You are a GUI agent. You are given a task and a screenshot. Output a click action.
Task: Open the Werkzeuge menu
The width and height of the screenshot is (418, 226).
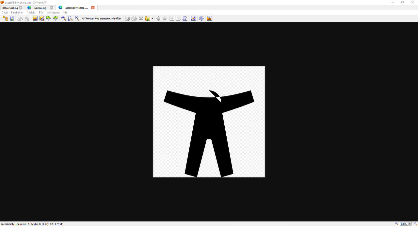click(53, 12)
